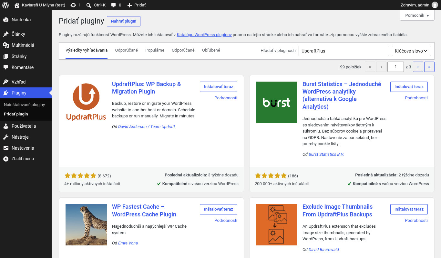Open the WordPress logo menu
Image resolution: width=441 pixels, height=258 pixels.
5,5
